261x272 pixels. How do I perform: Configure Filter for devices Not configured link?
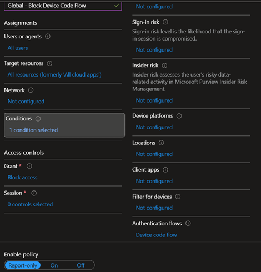154,208
